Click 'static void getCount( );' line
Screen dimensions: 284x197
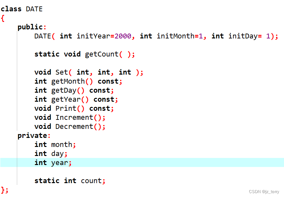coord(85,54)
